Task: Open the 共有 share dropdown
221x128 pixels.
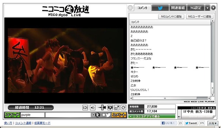Action: click(213, 124)
